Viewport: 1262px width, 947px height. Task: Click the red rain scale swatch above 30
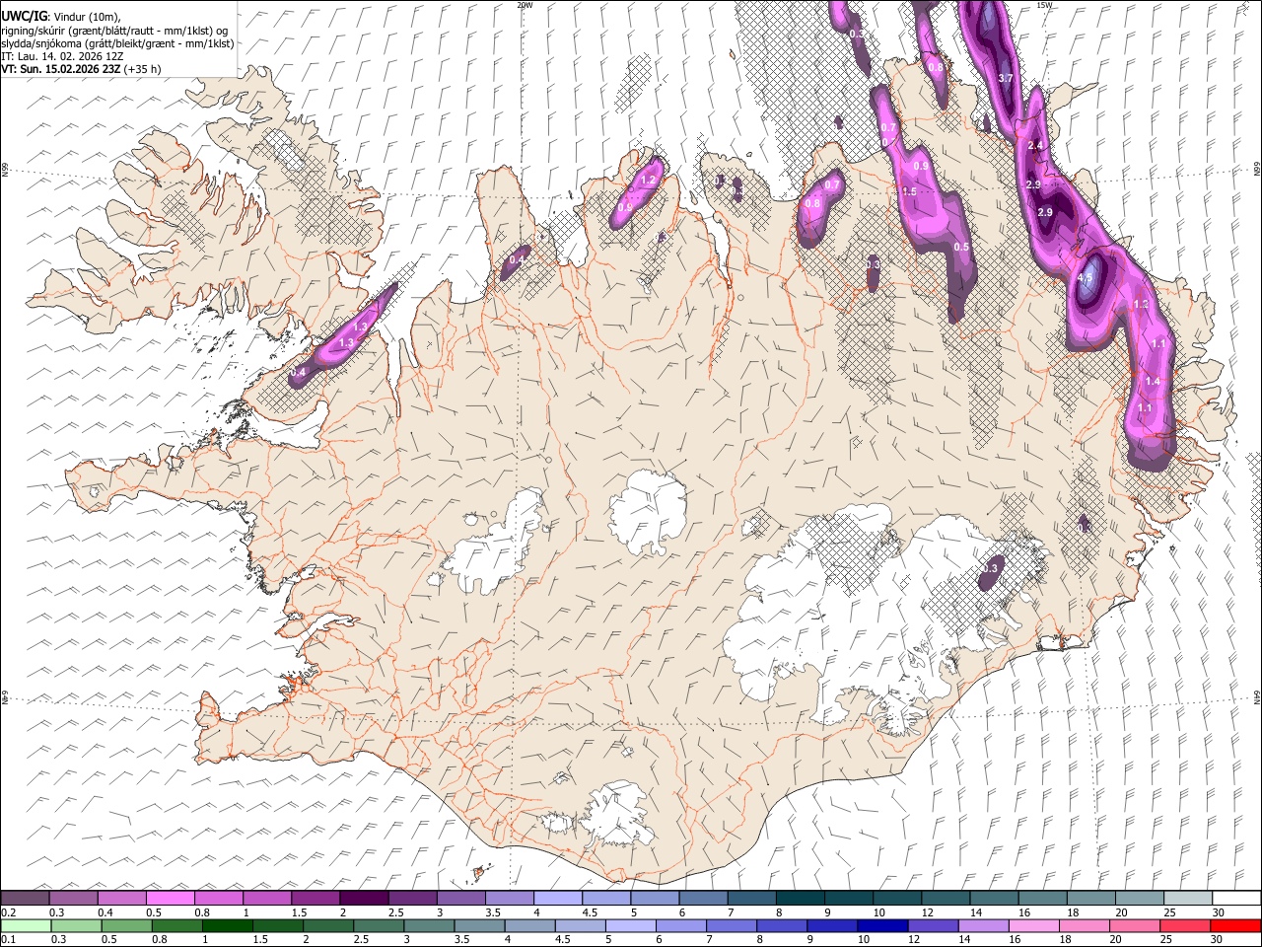1235,925
